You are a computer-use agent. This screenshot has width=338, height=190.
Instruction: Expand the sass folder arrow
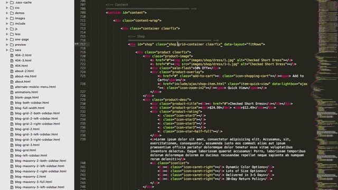click(x=7, y=50)
